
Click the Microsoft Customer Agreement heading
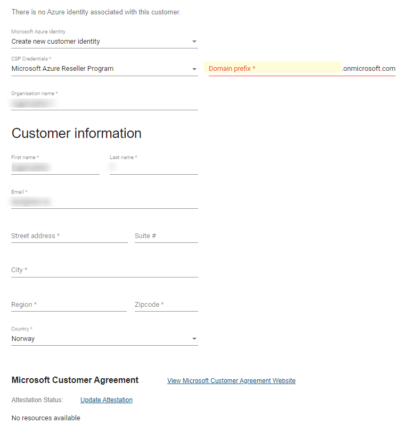point(75,380)
